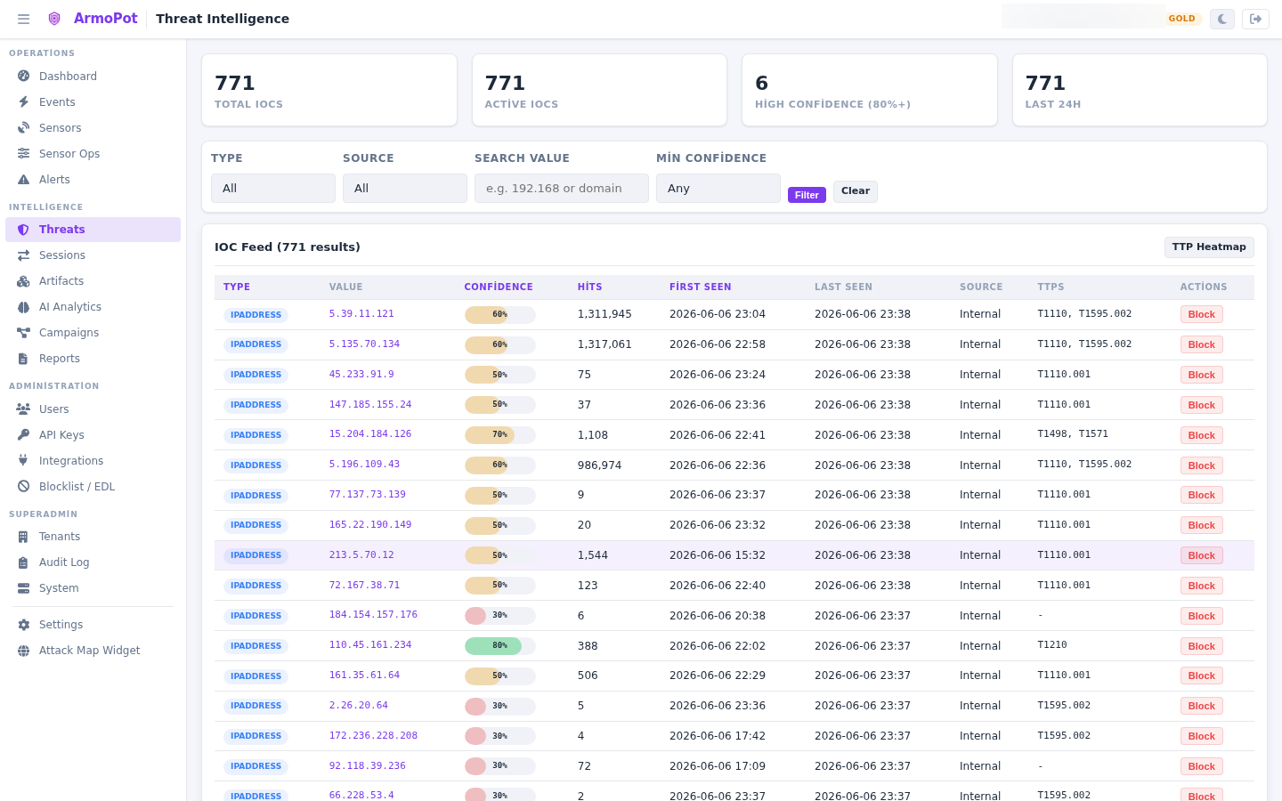Click 80% confidence bar for 110.45.161.234
The image size is (1282, 801).
(x=500, y=646)
